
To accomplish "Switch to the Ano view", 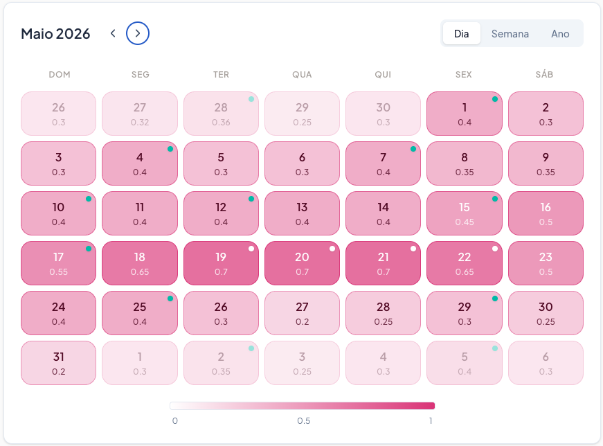I will coord(560,33).
